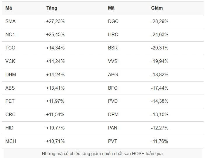Select the ABS stock code
The height and width of the screenshot is (158, 205).
coord(10,88)
